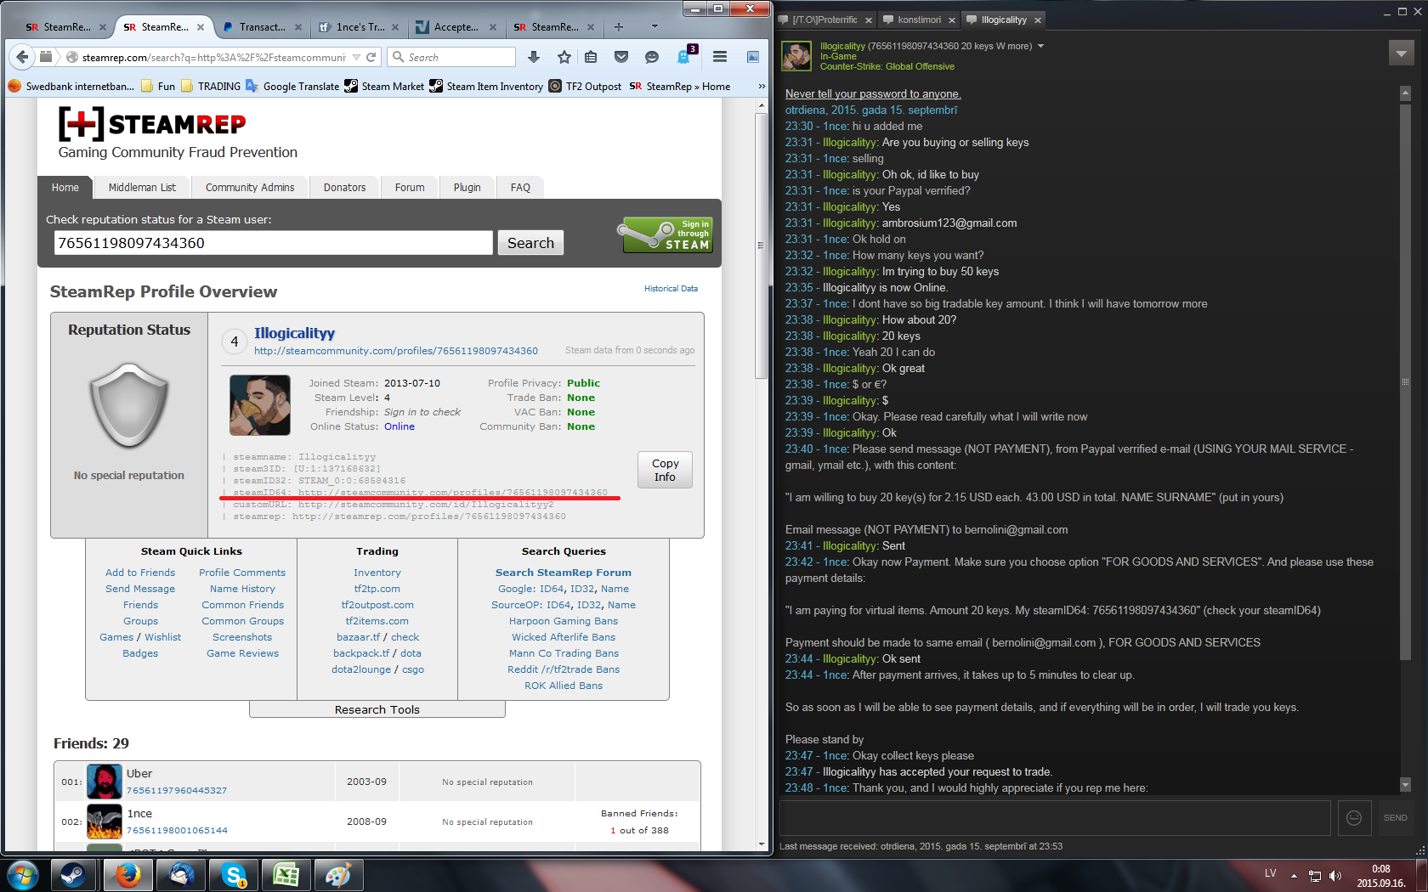Screen dimensions: 1428x892
Task: Open Skype from the taskbar
Action: click(x=233, y=874)
